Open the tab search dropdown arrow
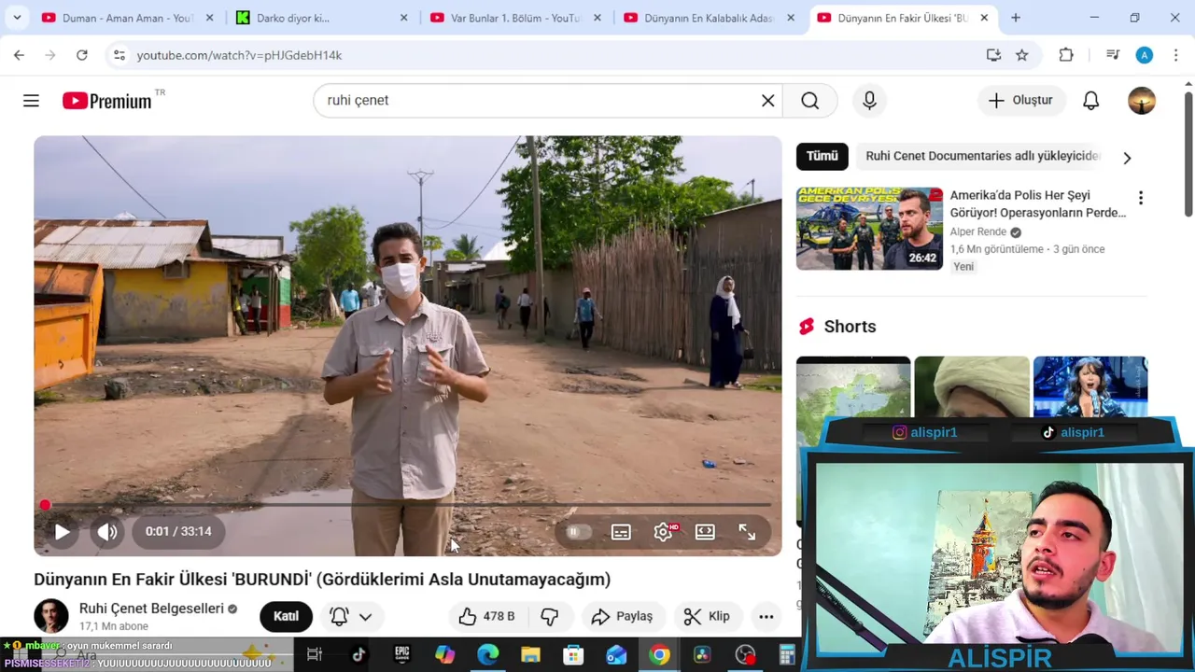 tap(18, 18)
